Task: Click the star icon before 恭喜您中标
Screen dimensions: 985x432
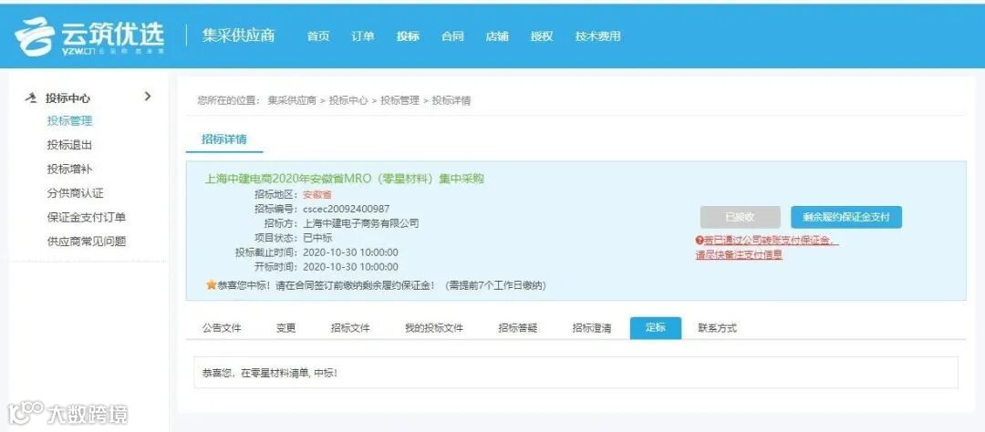Action: tap(211, 285)
